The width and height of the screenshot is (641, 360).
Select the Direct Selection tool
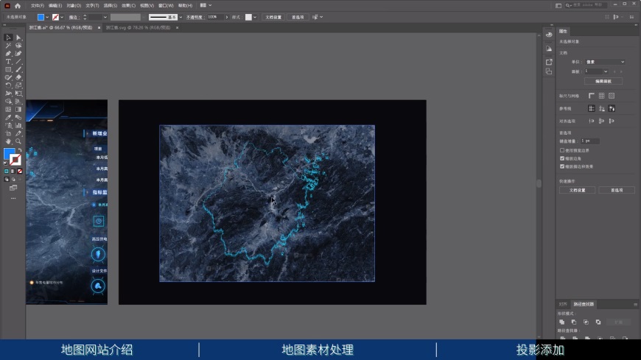click(18, 38)
